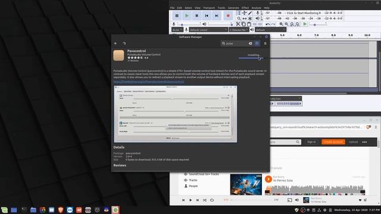Click the Undo arrow in Audacity
381x214 pixels.
coord(267,24)
